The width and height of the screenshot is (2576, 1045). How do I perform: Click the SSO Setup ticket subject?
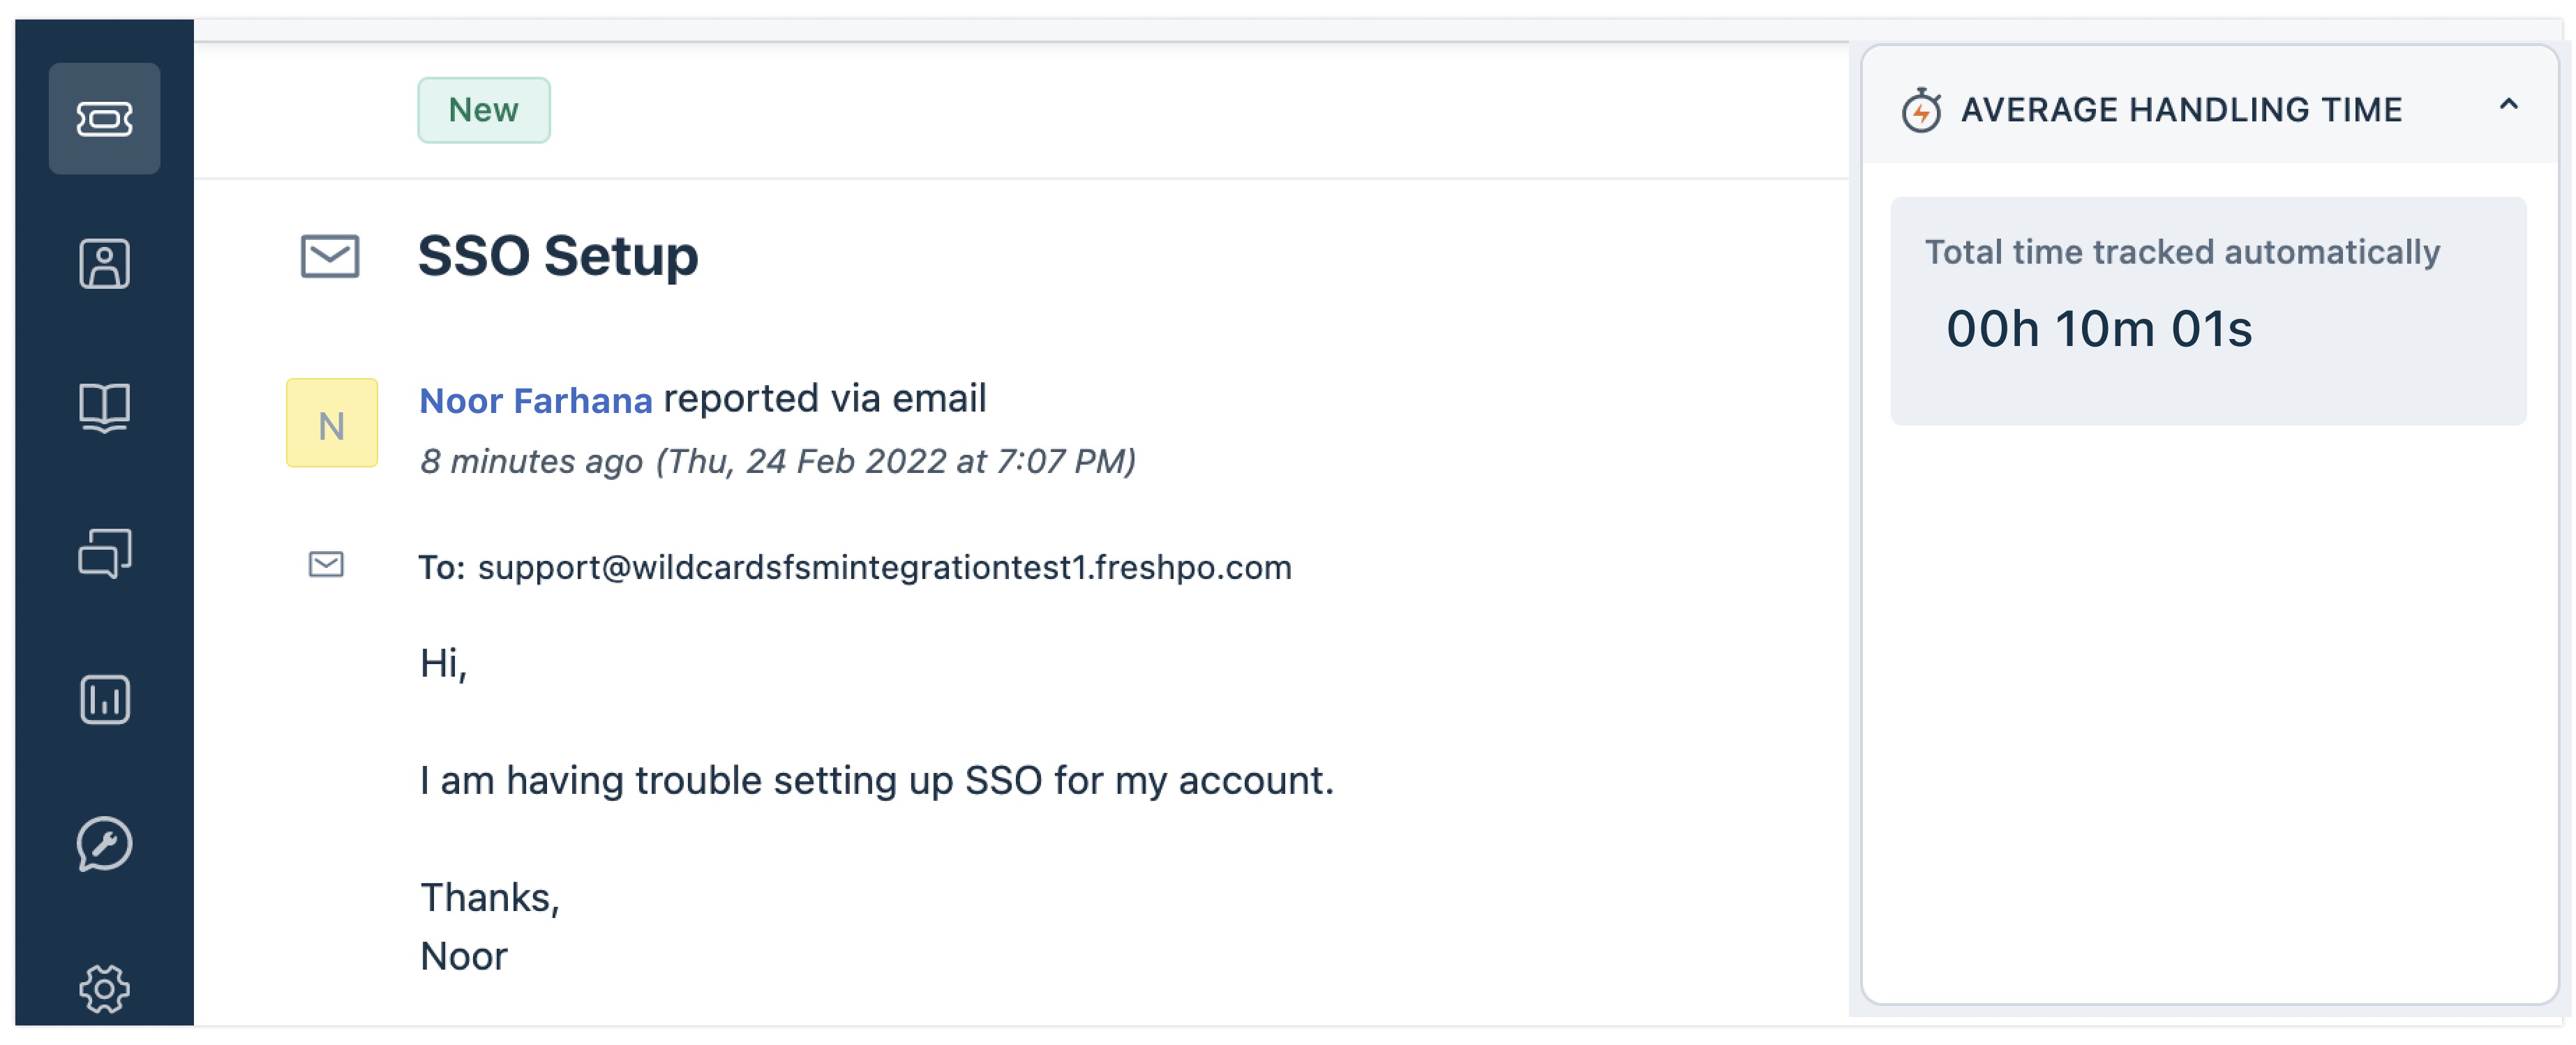(558, 255)
